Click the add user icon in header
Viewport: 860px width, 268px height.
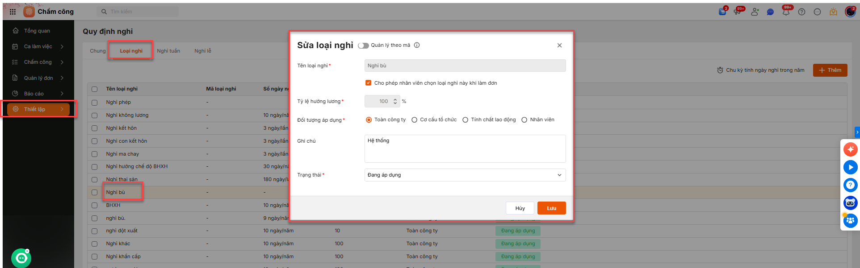755,12
